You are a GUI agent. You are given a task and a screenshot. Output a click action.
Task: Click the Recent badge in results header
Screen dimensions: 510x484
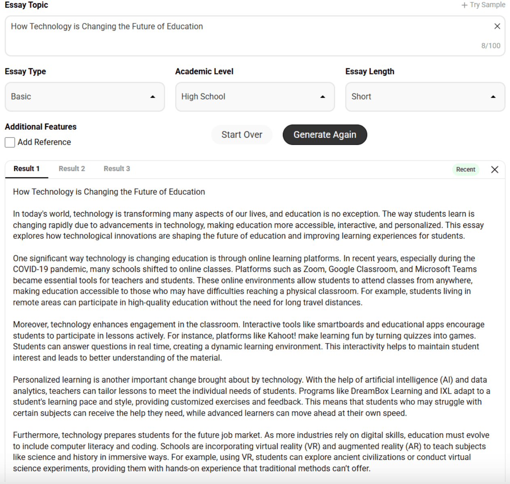466,170
